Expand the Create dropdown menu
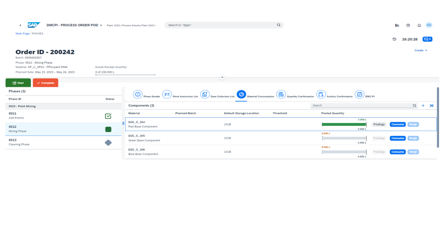The height and width of the screenshot is (249, 448). [421, 50]
